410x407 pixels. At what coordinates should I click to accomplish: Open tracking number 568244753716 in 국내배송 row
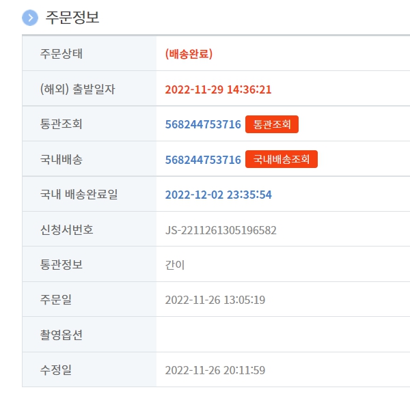tap(203, 160)
